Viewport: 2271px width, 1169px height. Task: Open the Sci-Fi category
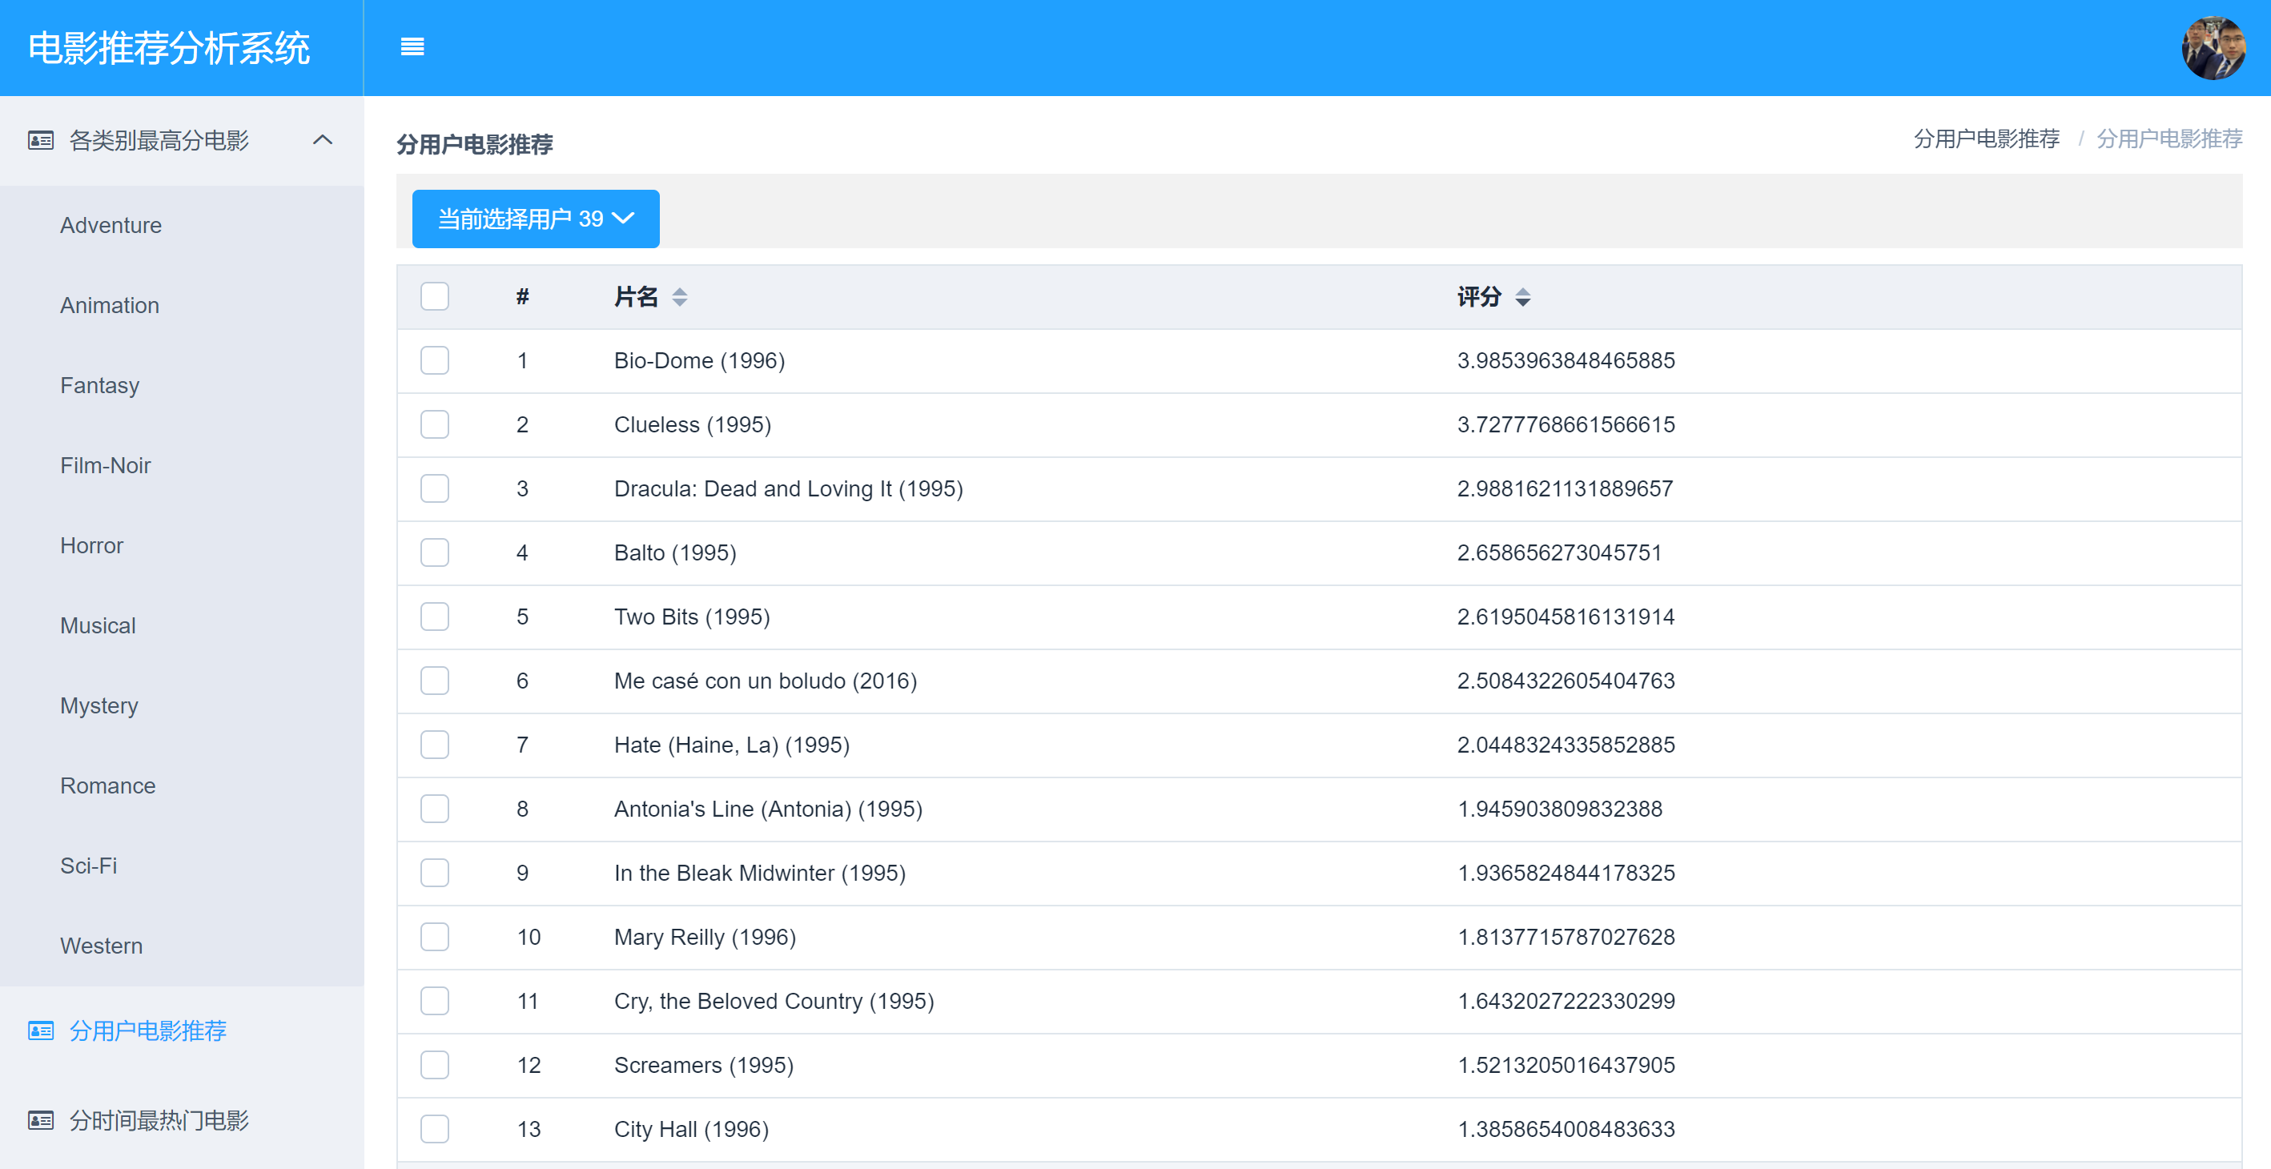tap(88, 866)
